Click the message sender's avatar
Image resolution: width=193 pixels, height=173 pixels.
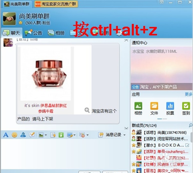(x=8, y=43)
